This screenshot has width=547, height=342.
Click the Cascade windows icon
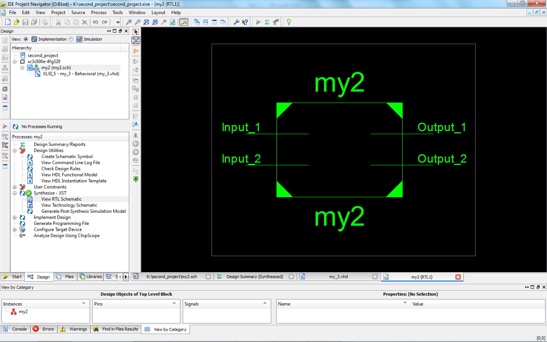coord(197,22)
